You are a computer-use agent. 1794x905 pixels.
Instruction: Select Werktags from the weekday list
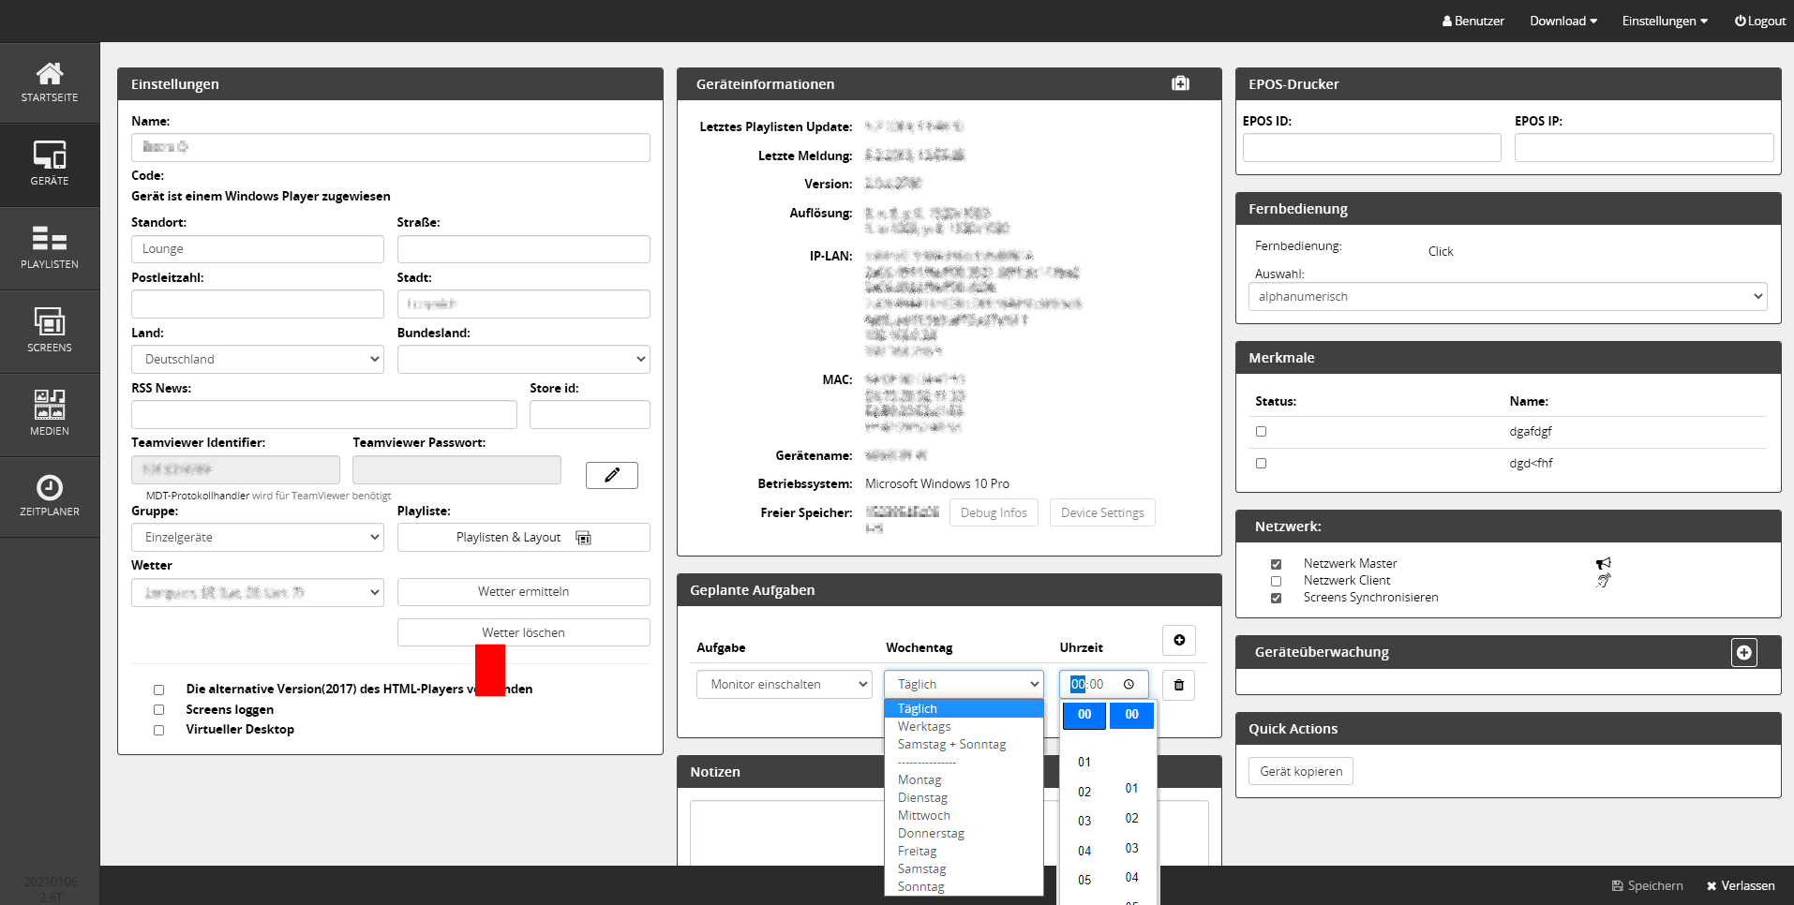924,727
